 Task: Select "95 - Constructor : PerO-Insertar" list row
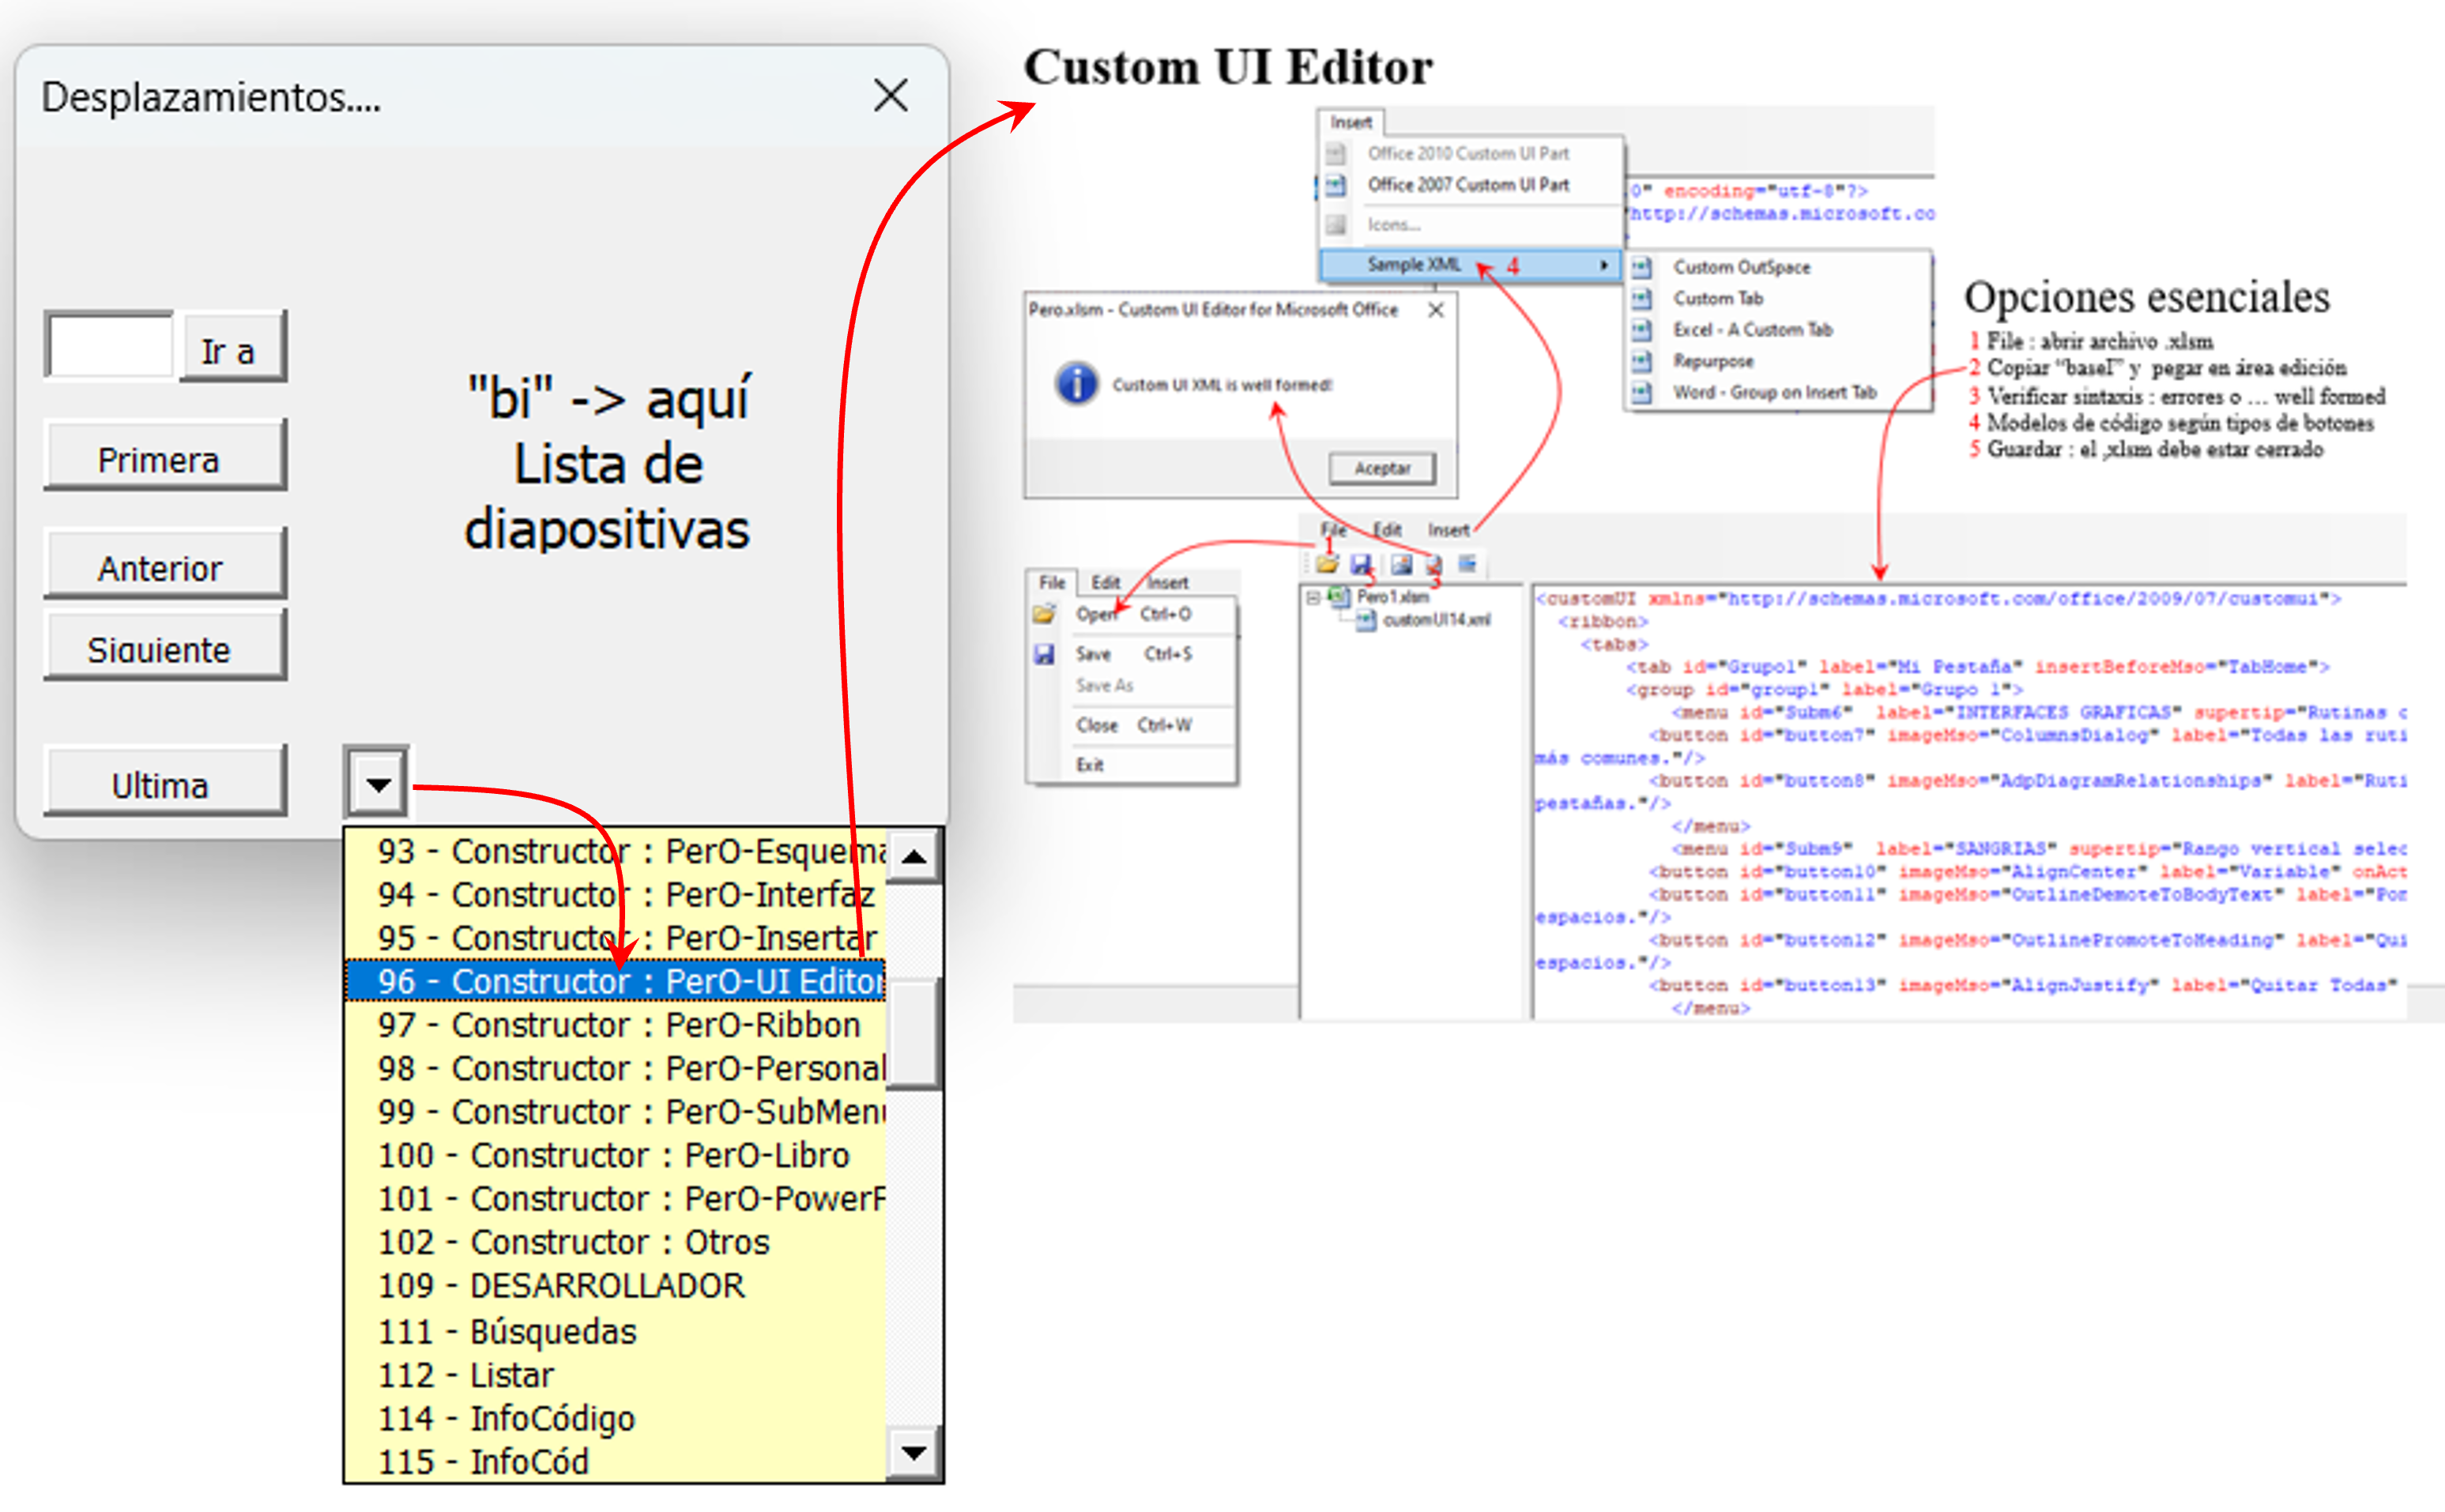[x=616, y=938]
